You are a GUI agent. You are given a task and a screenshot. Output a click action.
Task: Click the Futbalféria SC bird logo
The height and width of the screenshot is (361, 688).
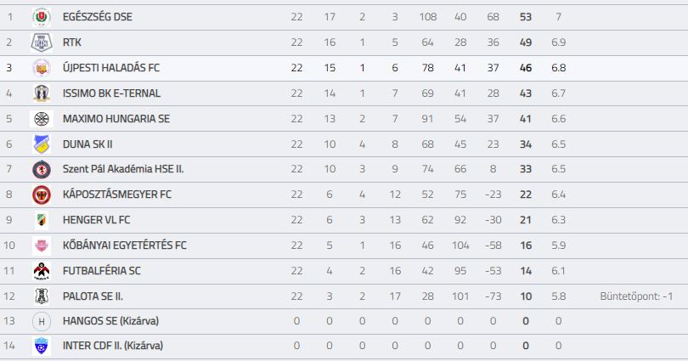[x=42, y=271]
